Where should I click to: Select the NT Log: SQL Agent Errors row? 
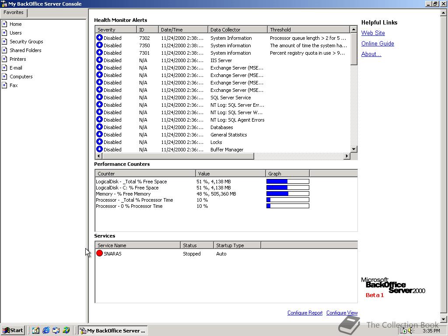(223, 120)
